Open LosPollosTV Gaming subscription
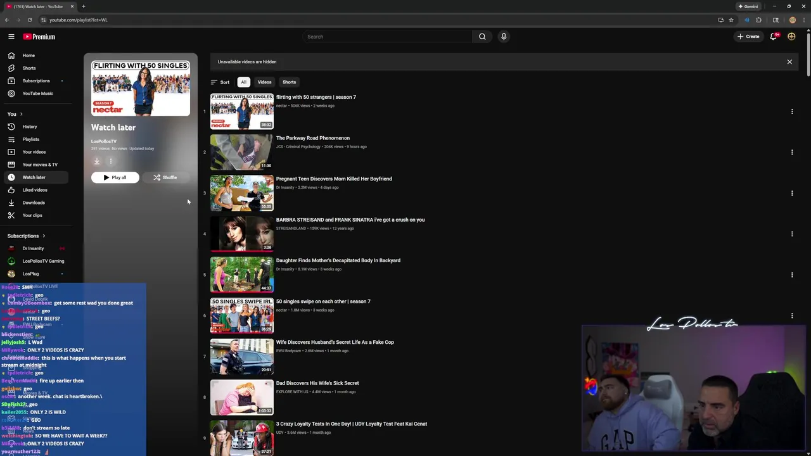The width and height of the screenshot is (811, 456). pos(35,261)
